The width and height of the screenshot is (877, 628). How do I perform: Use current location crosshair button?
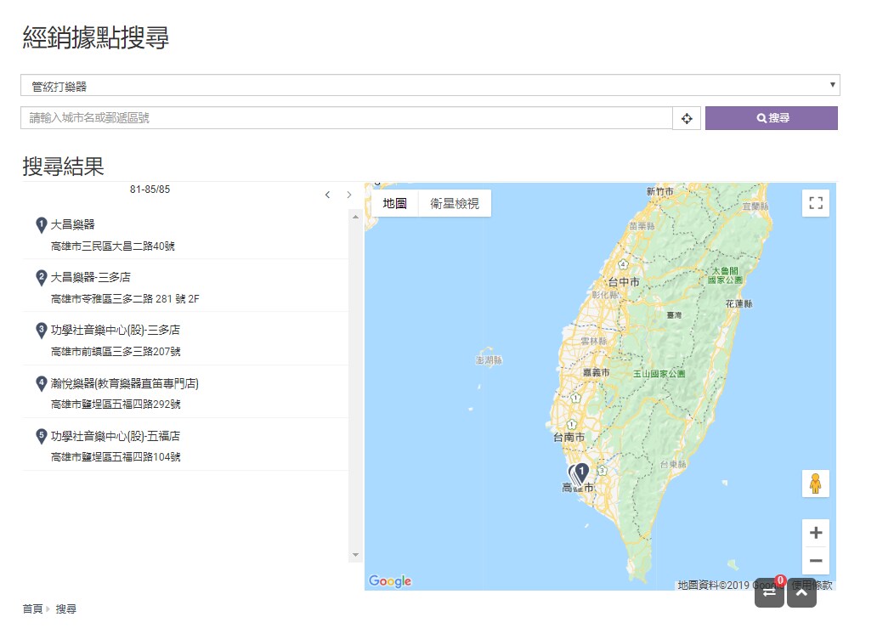click(687, 118)
